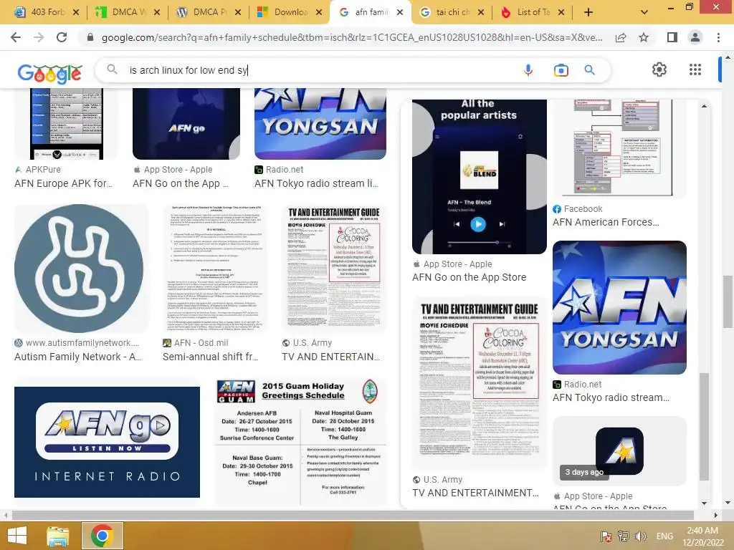Open the clock showing 2:40 AM
This screenshot has height=550, width=734.
[702, 536]
